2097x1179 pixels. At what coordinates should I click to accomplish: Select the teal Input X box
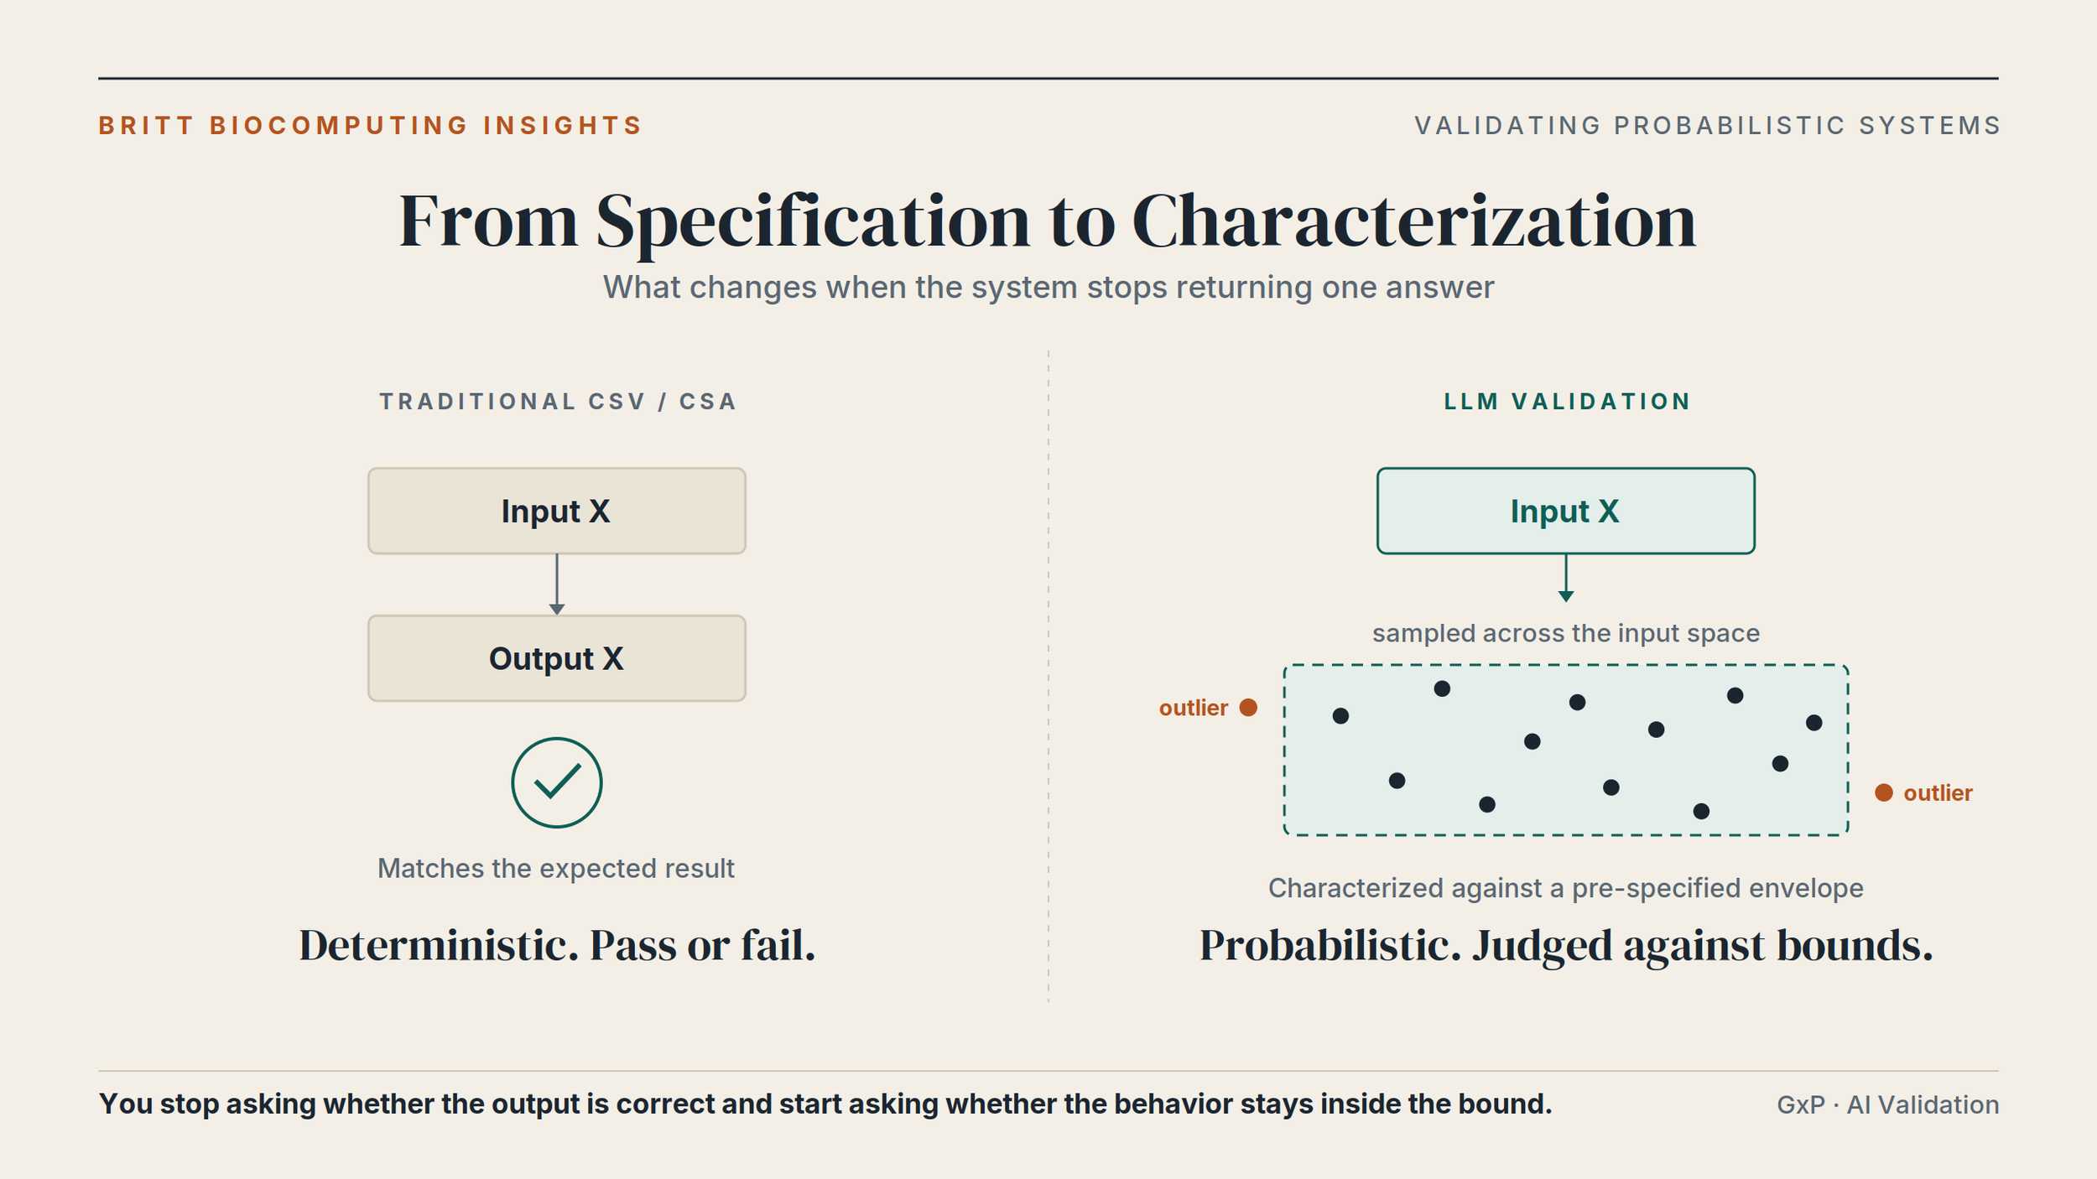[x=1566, y=511]
